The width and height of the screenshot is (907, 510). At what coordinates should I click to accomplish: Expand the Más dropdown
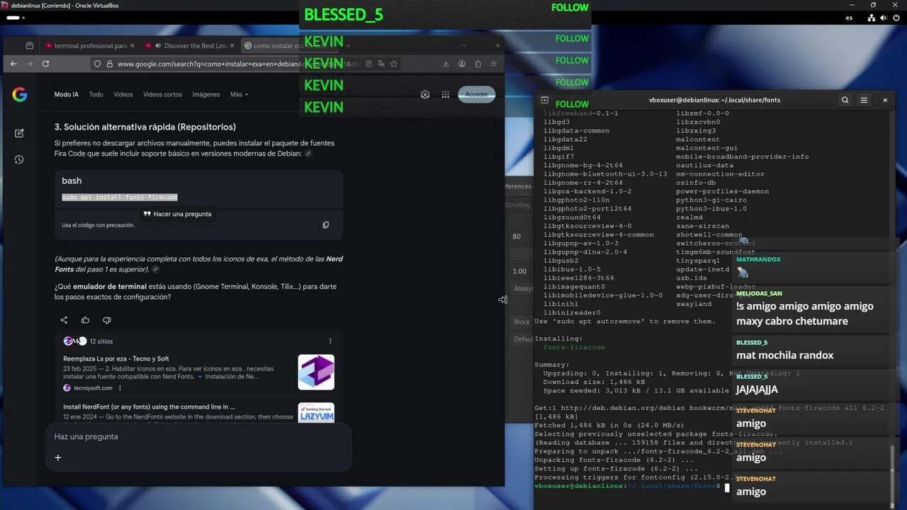click(x=239, y=94)
